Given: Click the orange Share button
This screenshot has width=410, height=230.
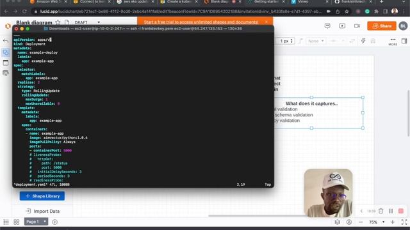Looking at the screenshot, I should tap(382, 26).
